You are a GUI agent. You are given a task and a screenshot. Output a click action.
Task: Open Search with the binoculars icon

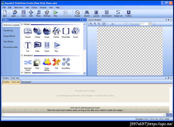87,14
